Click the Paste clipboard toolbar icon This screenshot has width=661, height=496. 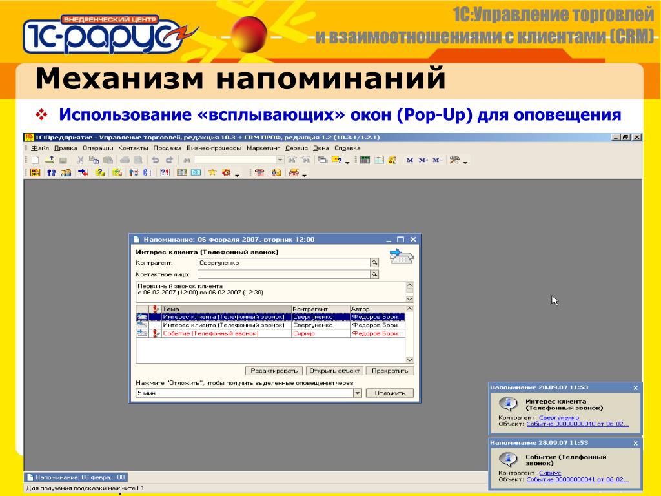(108, 160)
